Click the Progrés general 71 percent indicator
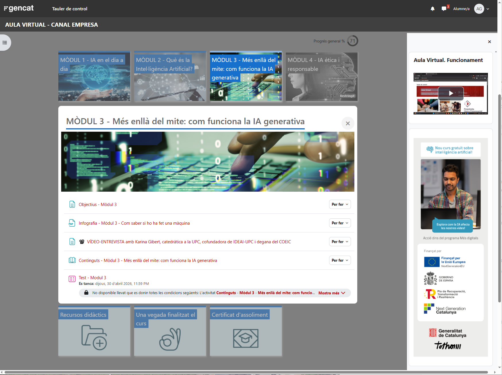This screenshot has height=375, width=502. (352, 41)
